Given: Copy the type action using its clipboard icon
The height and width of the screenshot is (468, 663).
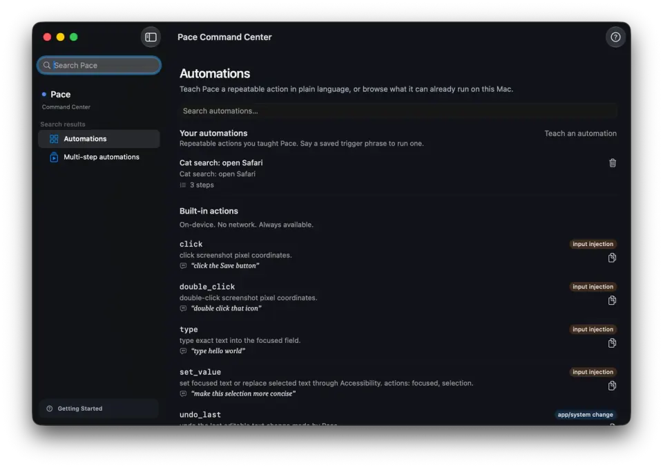Looking at the screenshot, I should pyautogui.click(x=611, y=343).
